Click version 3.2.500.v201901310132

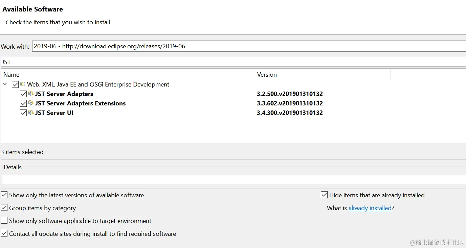pyautogui.click(x=290, y=94)
